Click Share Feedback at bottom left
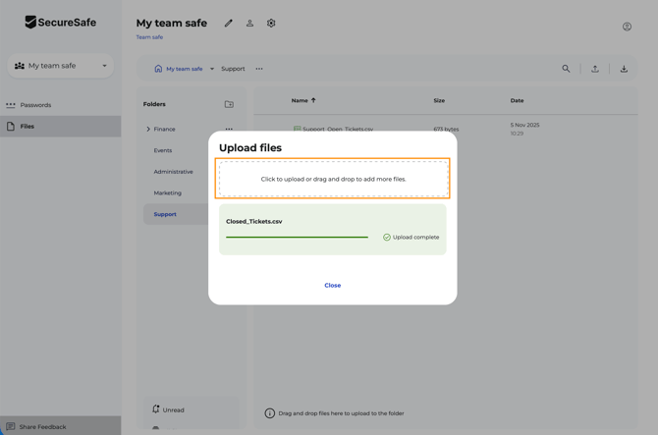The image size is (658, 435). 42,427
